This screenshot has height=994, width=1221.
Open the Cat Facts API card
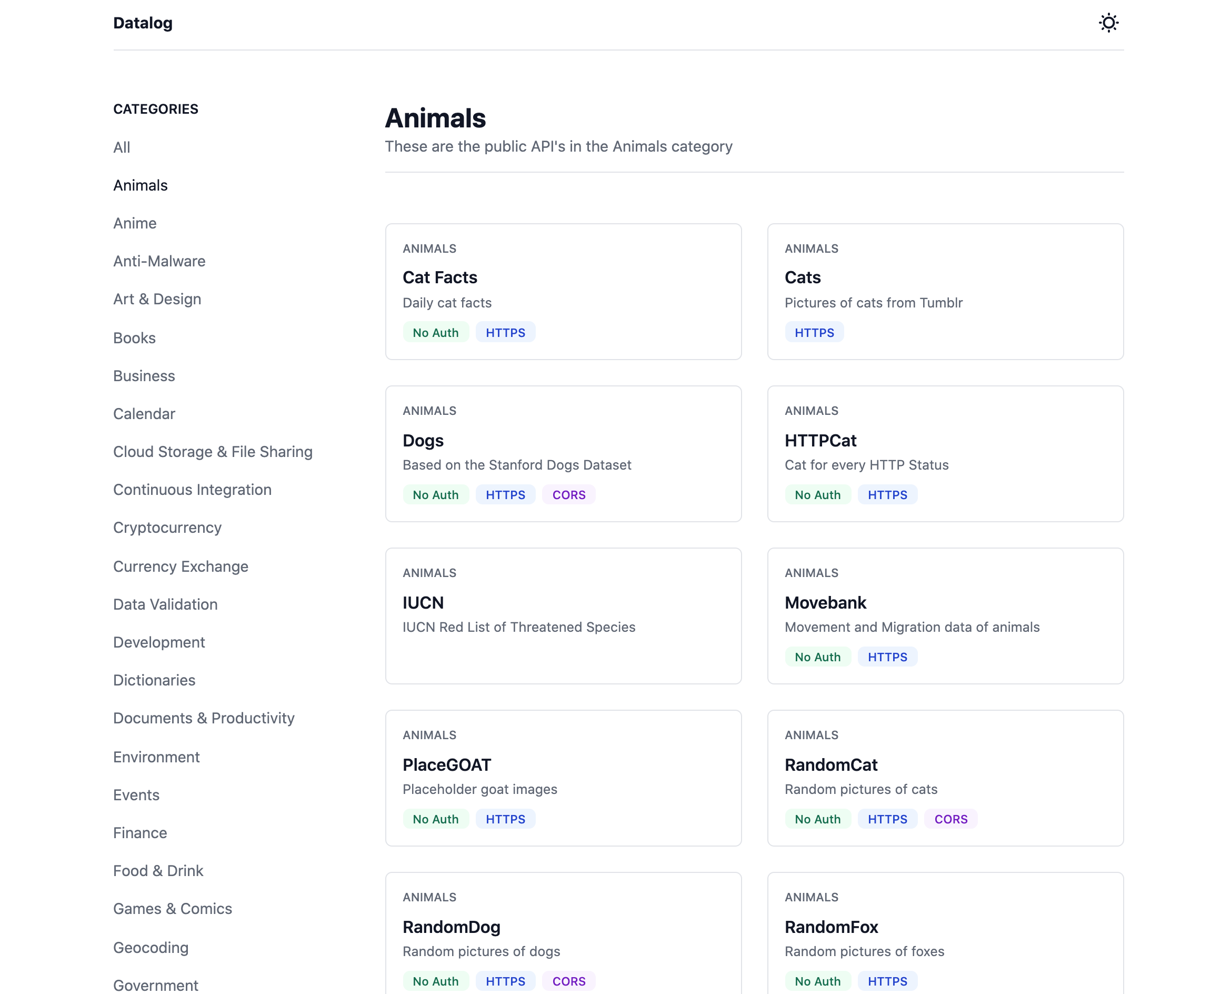click(563, 292)
